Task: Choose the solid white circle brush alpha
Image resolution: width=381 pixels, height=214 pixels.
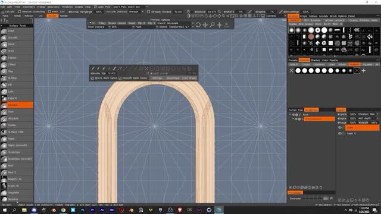Action: [324, 30]
